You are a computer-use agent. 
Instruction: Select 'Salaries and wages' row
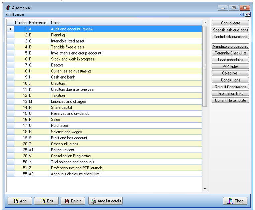point(104,132)
